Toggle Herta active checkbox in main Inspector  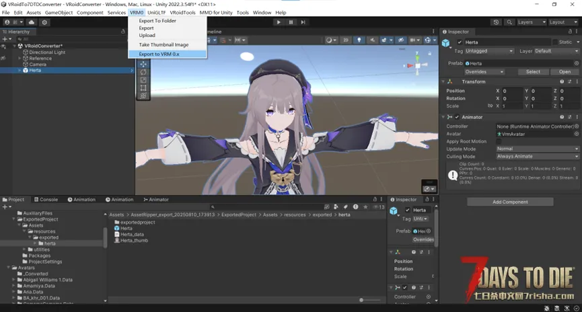(460, 42)
